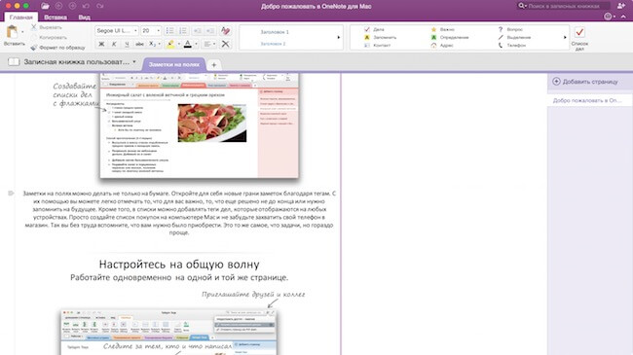
Task: Apply the Заголовок 1 style
Action: click(275, 31)
